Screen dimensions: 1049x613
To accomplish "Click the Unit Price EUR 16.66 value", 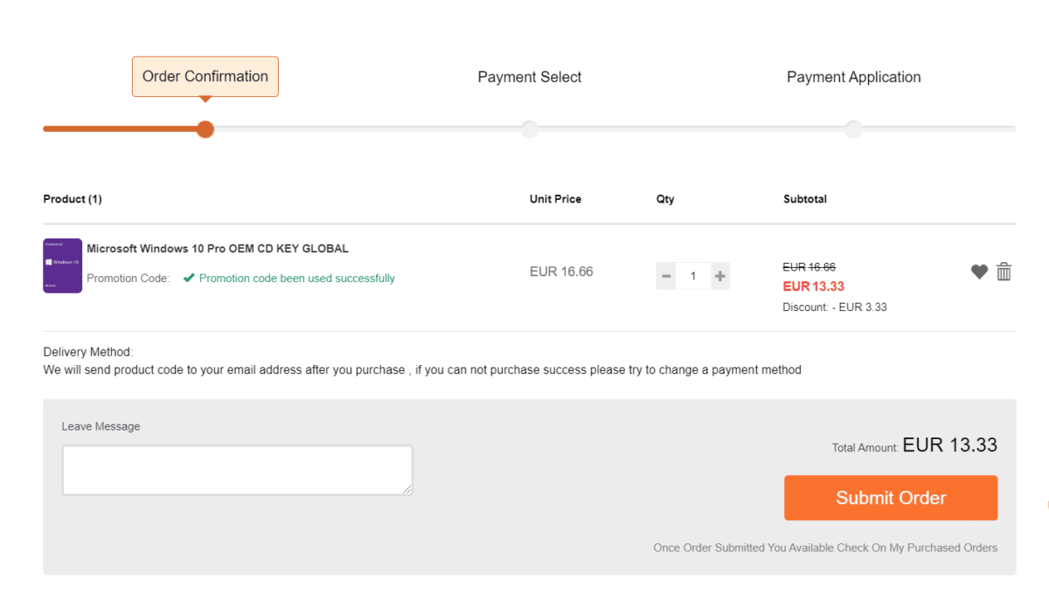I will click(561, 272).
